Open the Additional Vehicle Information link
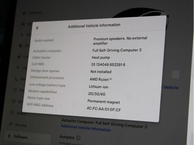 click(86, 128)
